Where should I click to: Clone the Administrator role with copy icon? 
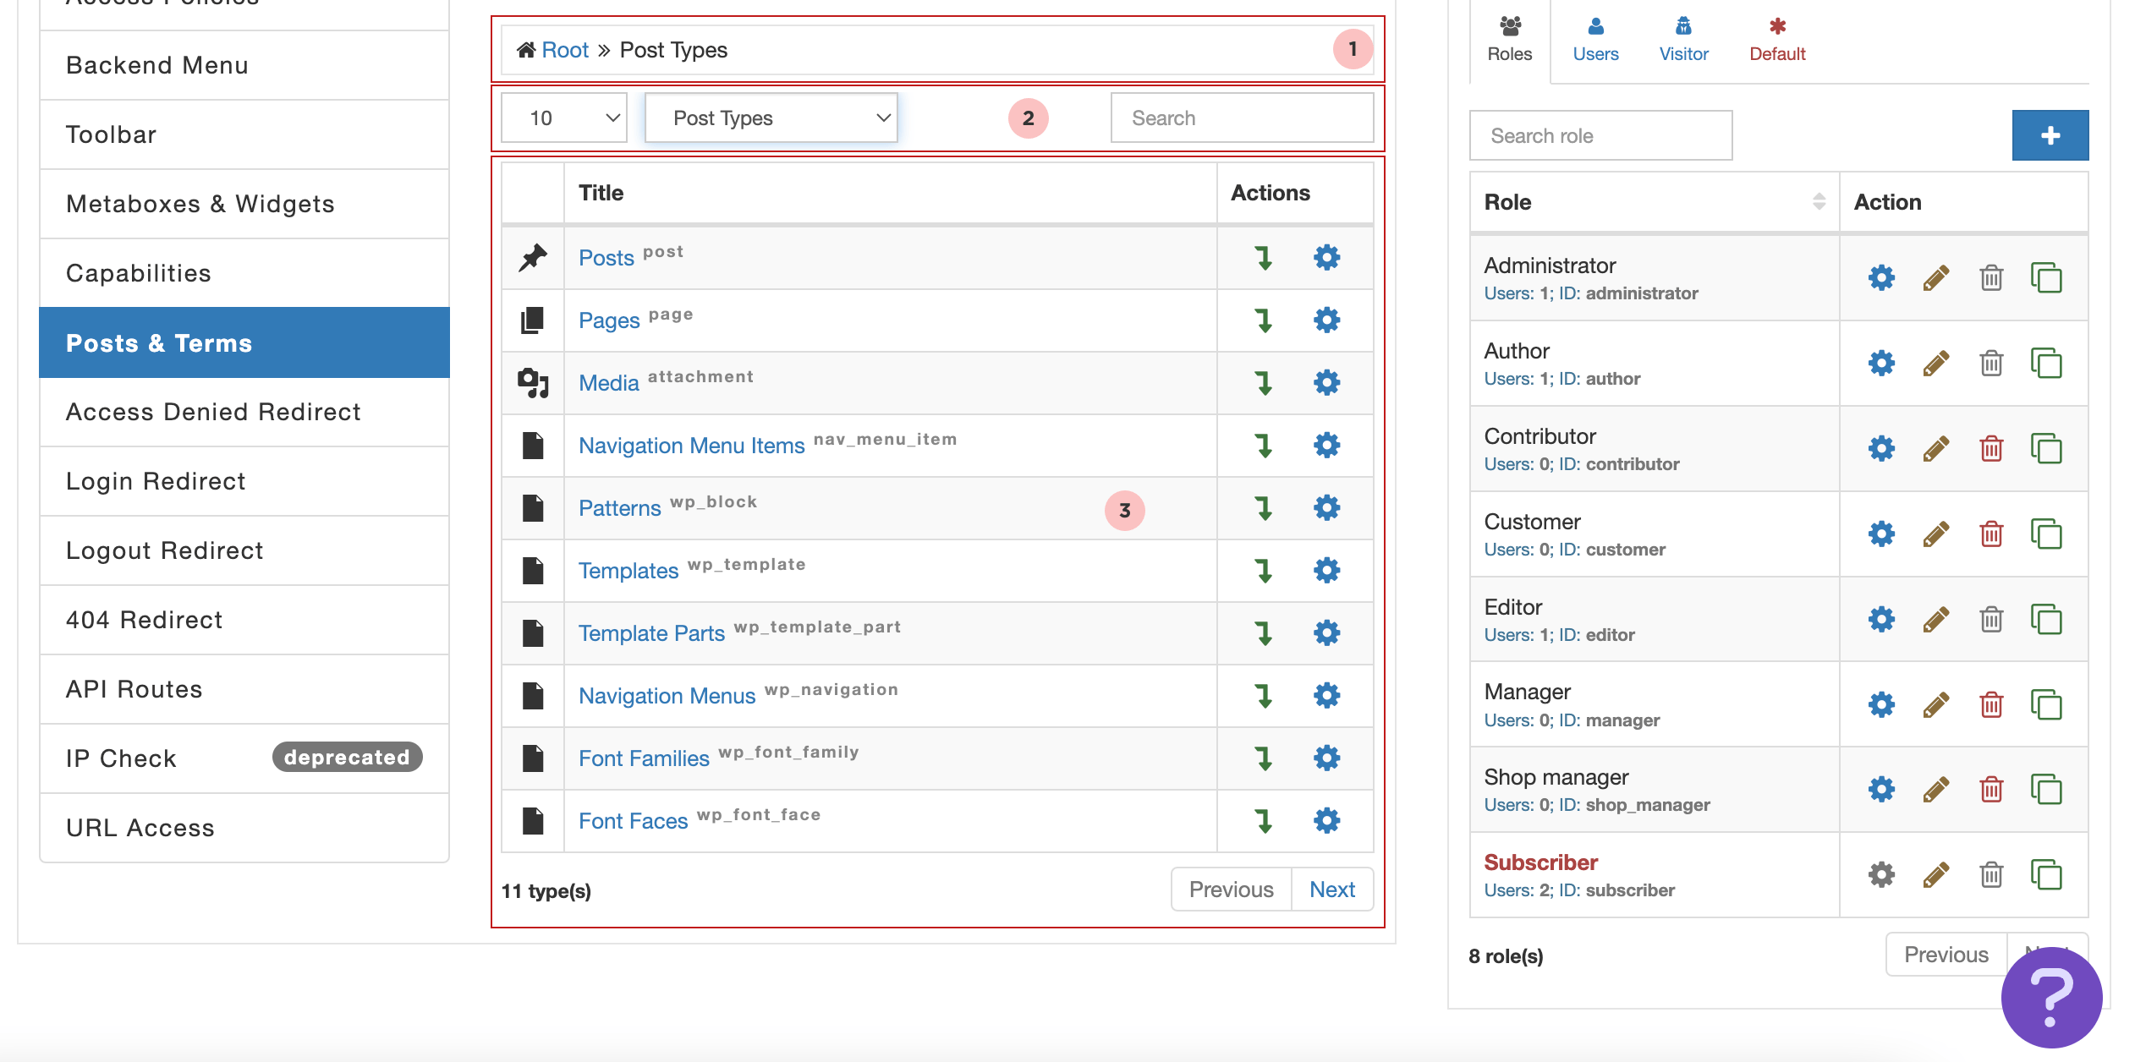[x=2046, y=277]
